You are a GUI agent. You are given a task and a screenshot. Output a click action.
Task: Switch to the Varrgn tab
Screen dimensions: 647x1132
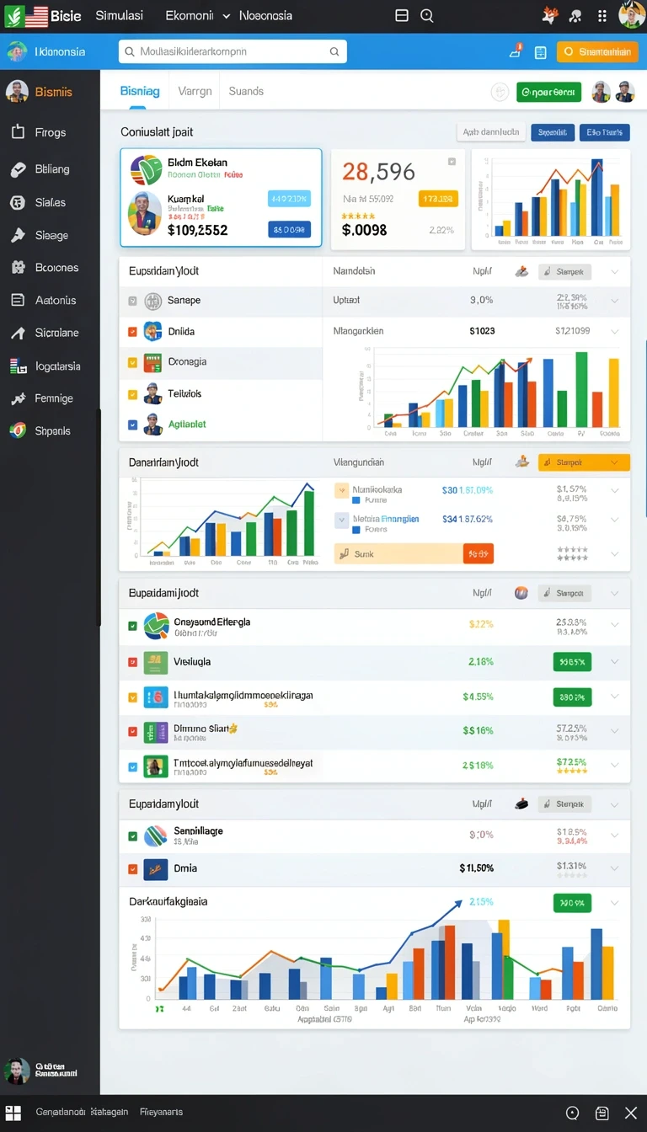(x=195, y=91)
